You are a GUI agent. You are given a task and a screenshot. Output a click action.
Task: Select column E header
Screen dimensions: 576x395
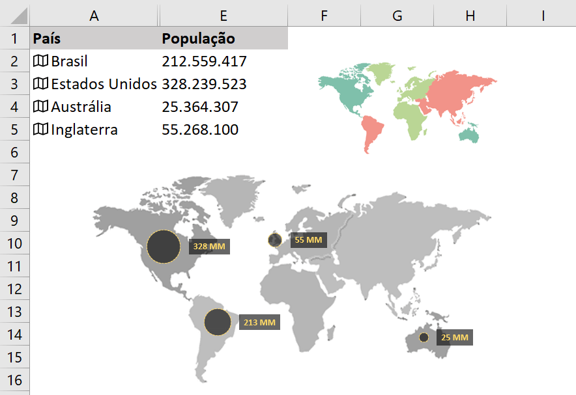pos(223,14)
